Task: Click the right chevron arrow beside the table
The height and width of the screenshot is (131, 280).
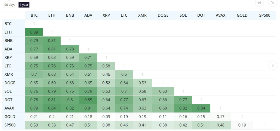Action: (273, 65)
